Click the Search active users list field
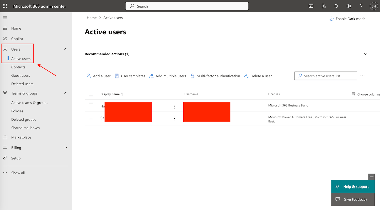The height and width of the screenshot is (210, 380). click(326, 76)
